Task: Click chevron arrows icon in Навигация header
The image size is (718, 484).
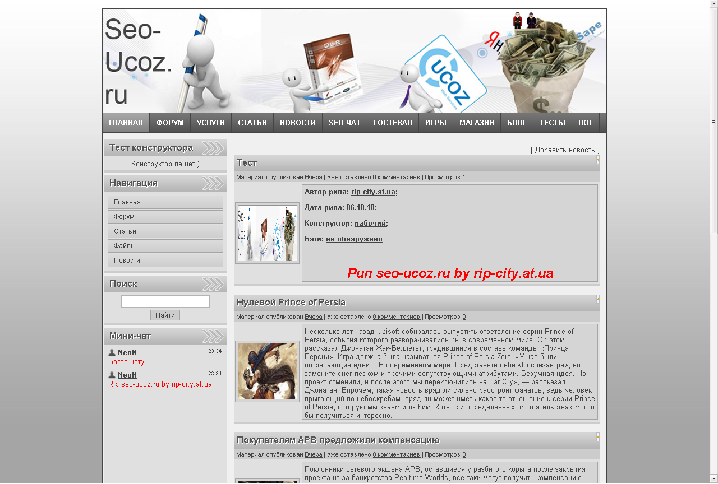Action: [x=213, y=183]
